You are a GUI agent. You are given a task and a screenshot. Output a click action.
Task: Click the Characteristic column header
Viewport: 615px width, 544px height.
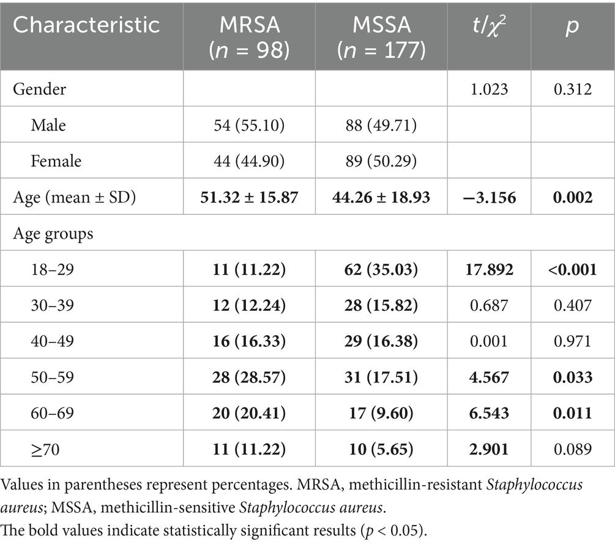coord(86,24)
